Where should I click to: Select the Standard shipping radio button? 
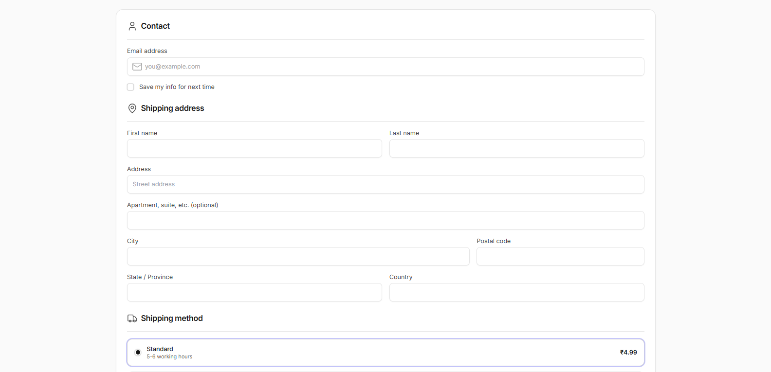[138, 353]
